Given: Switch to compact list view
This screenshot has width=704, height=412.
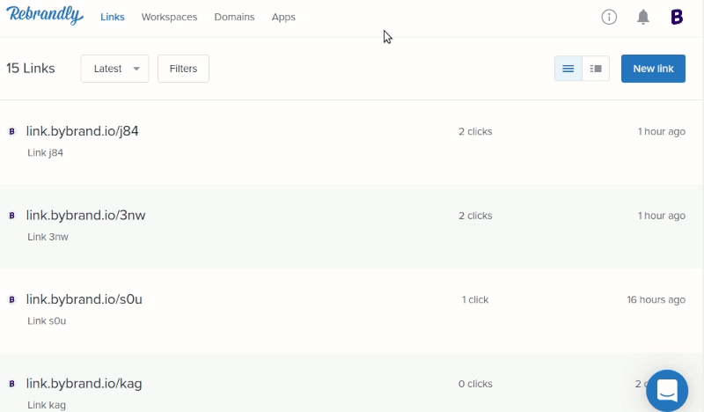Looking at the screenshot, I should coord(568,69).
